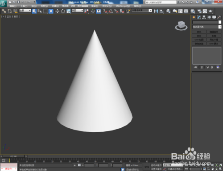Click the search keyword input field
The width and height of the screenshot is (223, 171).
click(x=161, y=2)
